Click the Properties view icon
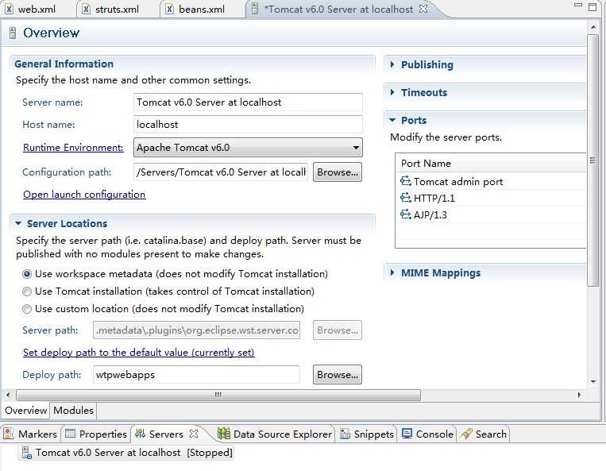The image size is (606, 471). tap(71, 434)
